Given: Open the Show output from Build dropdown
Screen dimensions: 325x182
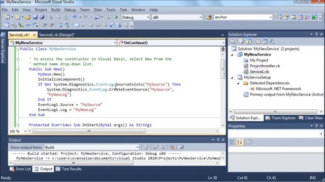Looking at the screenshot, I should (x=138, y=147).
